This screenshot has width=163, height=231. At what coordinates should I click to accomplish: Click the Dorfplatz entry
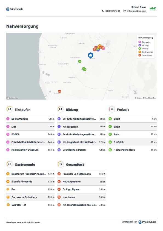(x=133, y=142)
